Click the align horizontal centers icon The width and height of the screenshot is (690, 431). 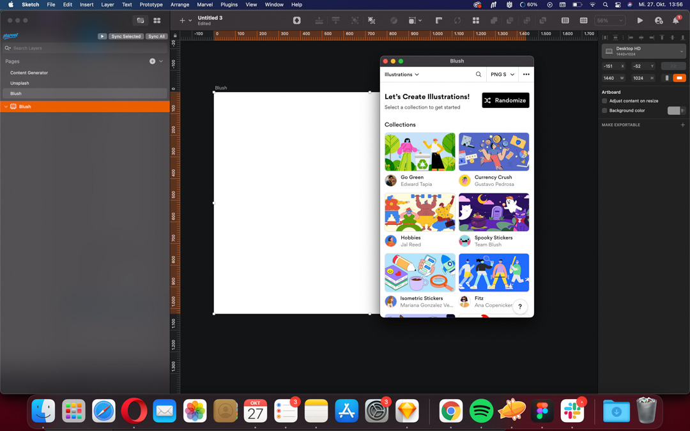pyautogui.click(x=641, y=38)
